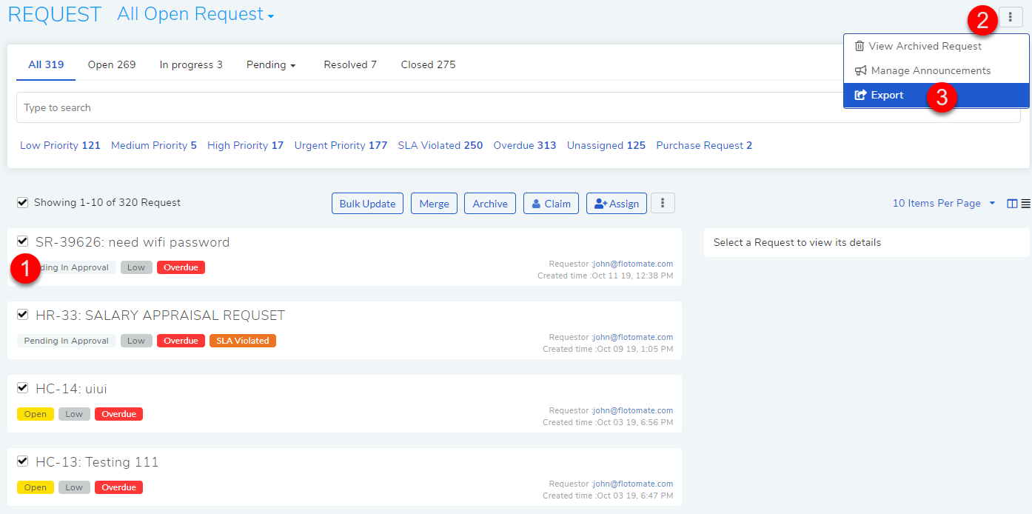Change the 10 Items Per Page dropdown

pyautogui.click(x=944, y=203)
